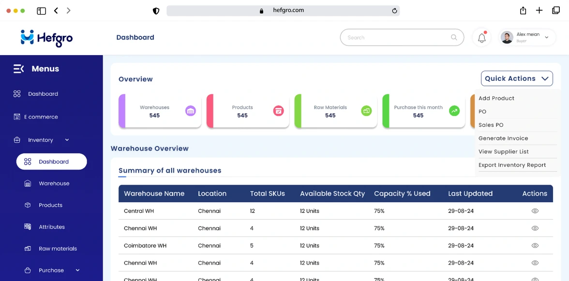
Task: Click the Products card red icon
Action: click(x=278, y=111)
